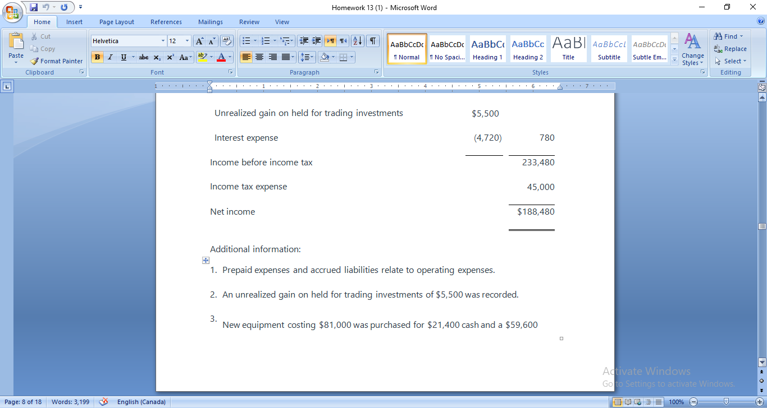This screenshot has width=767, height=408.
Task: Open the Review ribbon tab
Action: pyautogui.click(x=249, y=22)
